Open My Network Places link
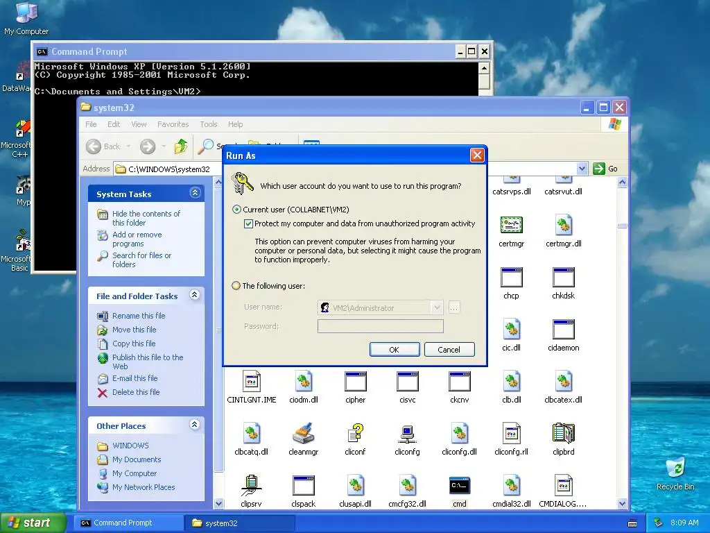Viewport: 710px width, 533px height. tap(144, 487)
